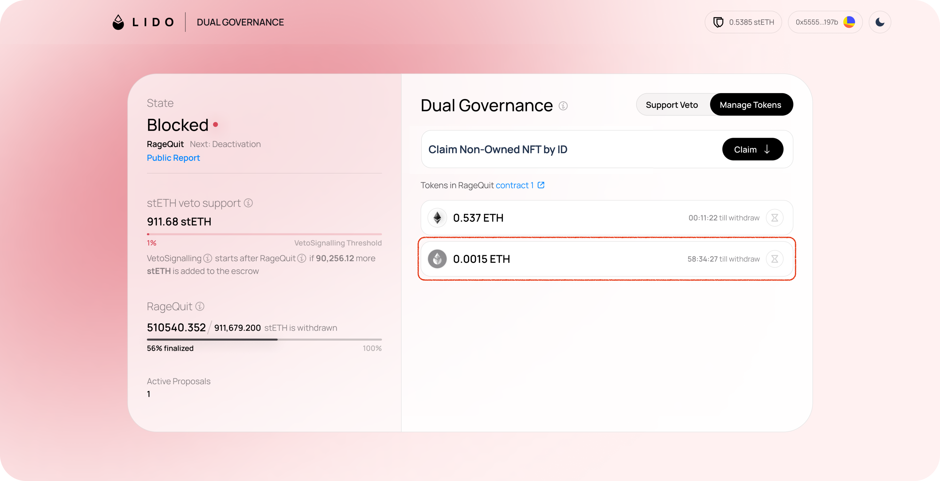Click the wallet avatar circle icon

[849, 22]
